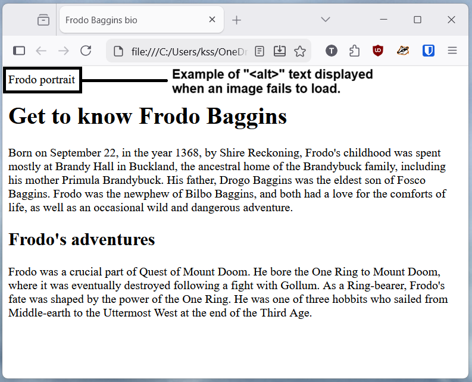472x382 pixels.
Task: Open the uBlock Origin shield icon
Action: (378, 51)
